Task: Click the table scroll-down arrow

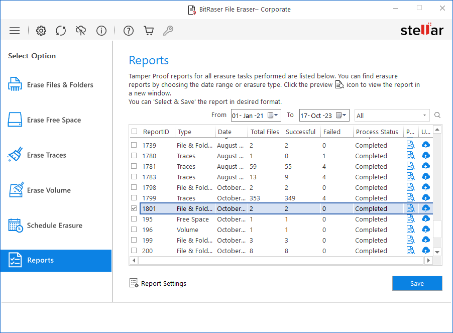Action: tap(437, 252)
